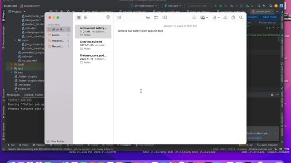Open main.dart run configuration dropdown
The height and width of the screenshot is (163, 291).
173,6
